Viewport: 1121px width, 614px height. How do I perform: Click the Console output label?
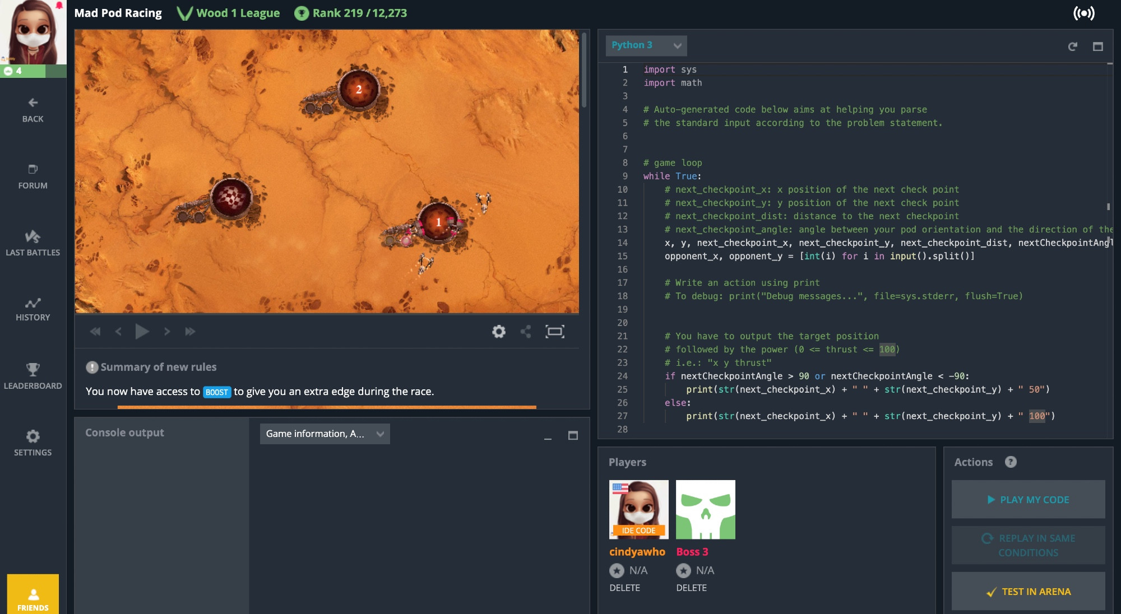click(124, 432)
